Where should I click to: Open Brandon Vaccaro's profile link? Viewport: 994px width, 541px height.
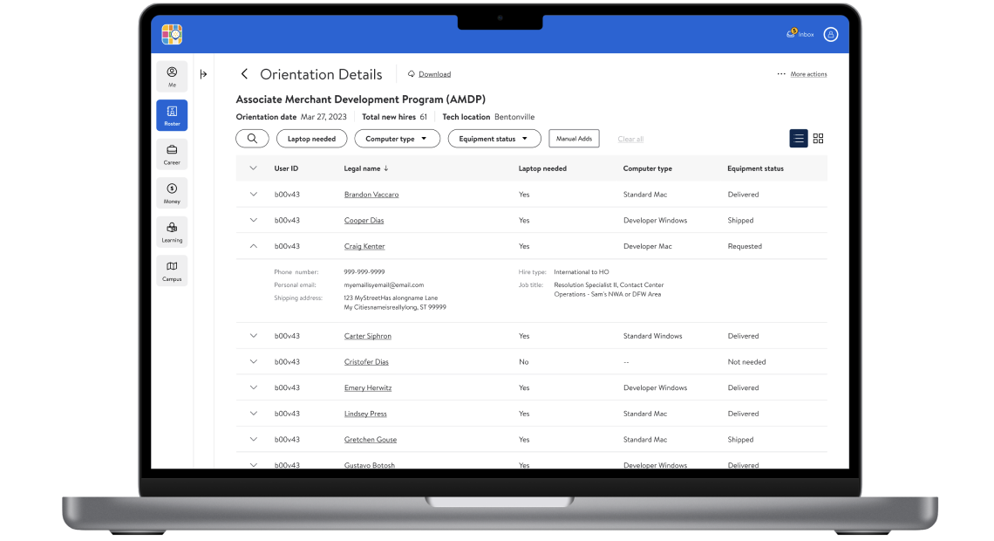[x=371, y=195]
